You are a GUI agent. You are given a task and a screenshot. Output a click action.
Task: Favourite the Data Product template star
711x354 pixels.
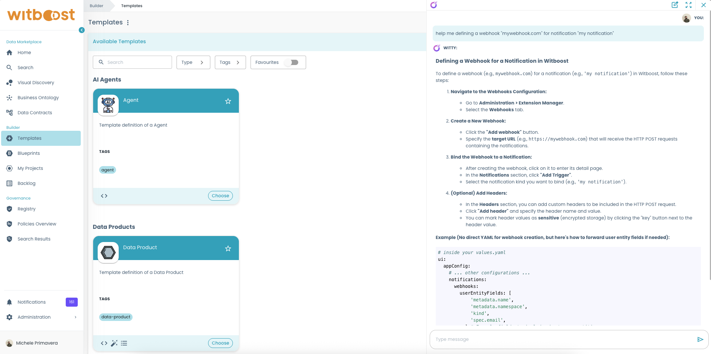click(228, 248)
